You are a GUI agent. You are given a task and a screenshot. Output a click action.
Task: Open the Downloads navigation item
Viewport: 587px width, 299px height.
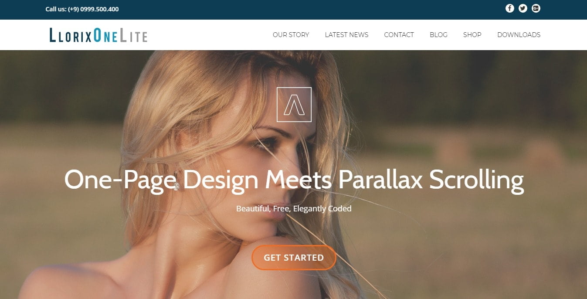(x=519, y=35)
